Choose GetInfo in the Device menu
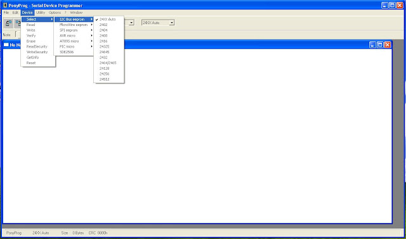This screenshot has height=239, width=406. pos(38,58)
